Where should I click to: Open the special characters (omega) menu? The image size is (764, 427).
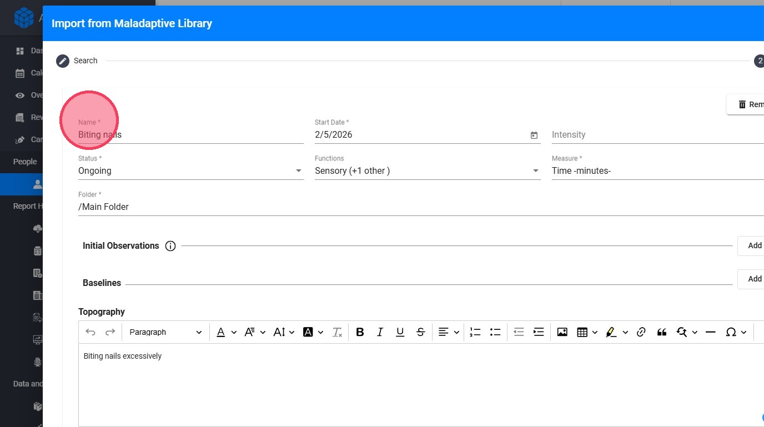pyautogui.click(x=736, y=332)
